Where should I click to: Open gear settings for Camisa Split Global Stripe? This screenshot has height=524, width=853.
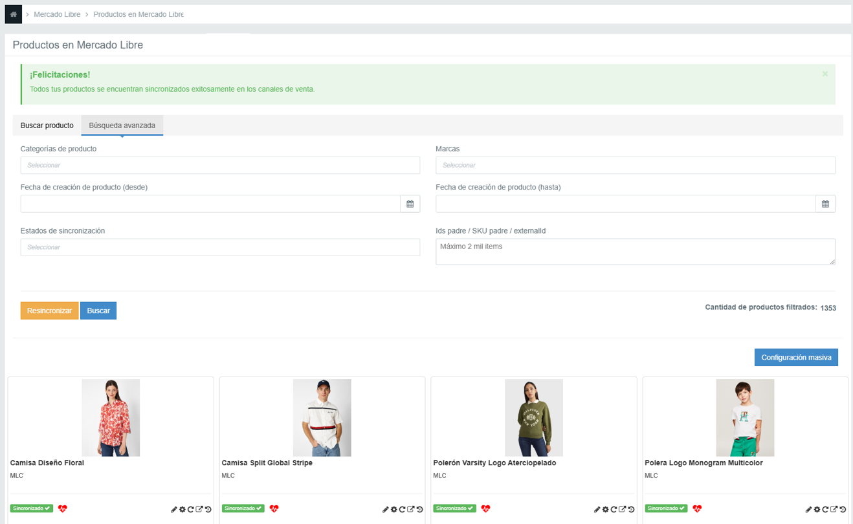click(394, 510)
